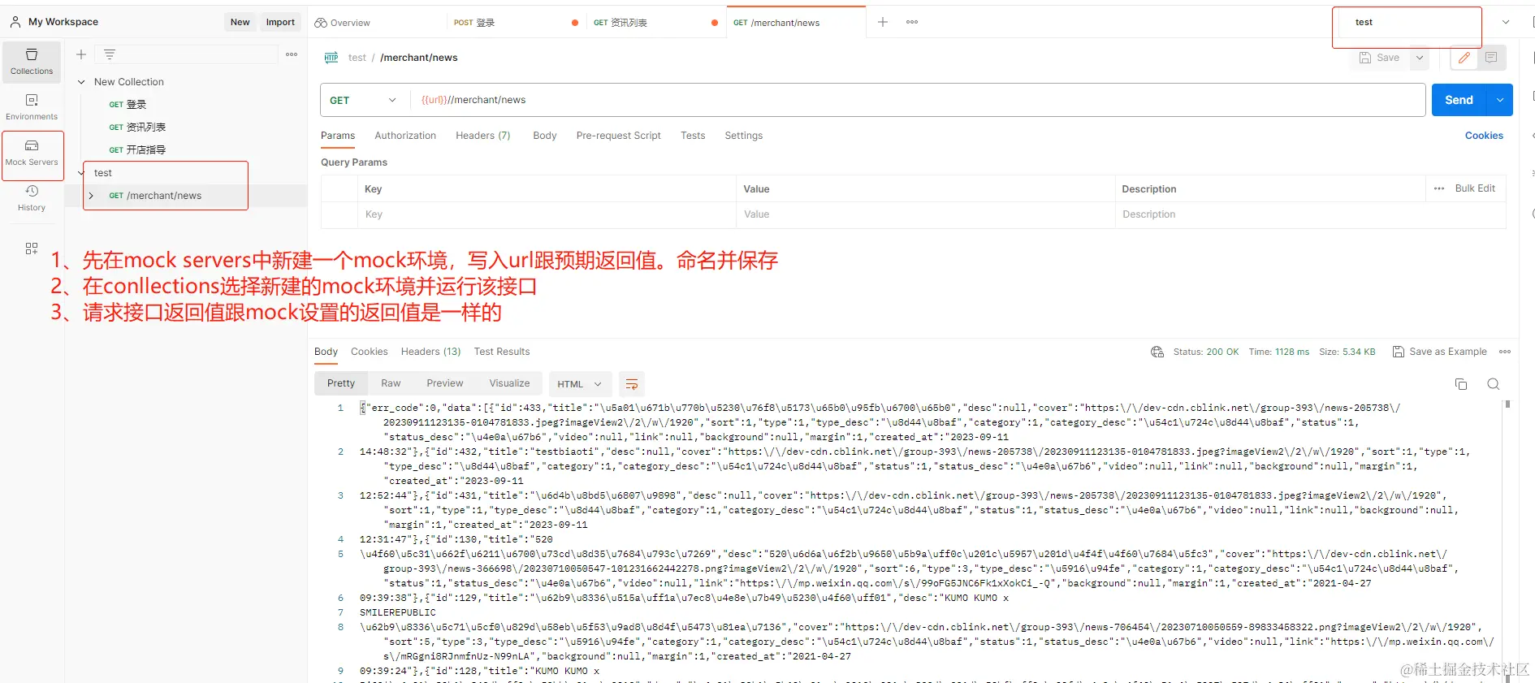Open the tab bar three-dot options
1535x683 pixels.
coord(912,22)
